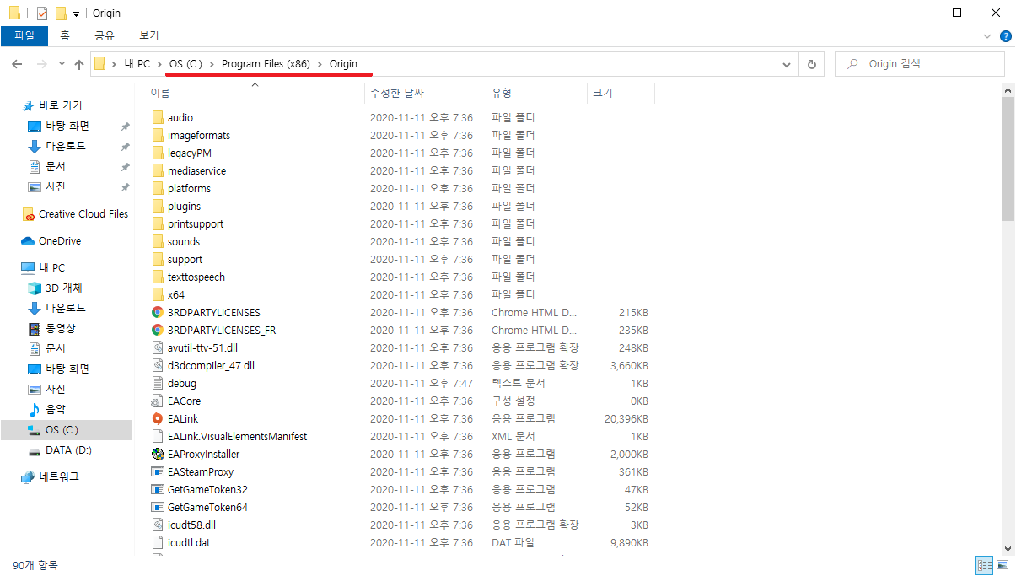Select DATA (D:) drive in sidebar

click(x=68, y=449)
